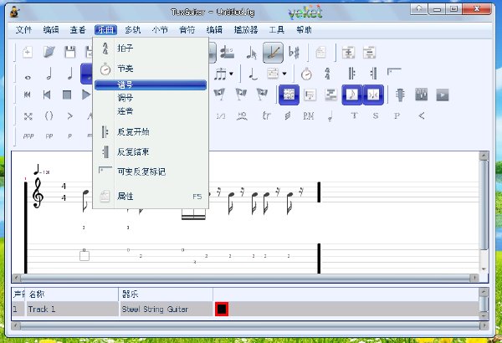This screenshot has width=502, height=343.
Task: Select the half note duration
Action: 49,74
